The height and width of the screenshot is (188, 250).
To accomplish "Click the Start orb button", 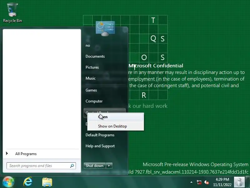I will coord(8,182).
